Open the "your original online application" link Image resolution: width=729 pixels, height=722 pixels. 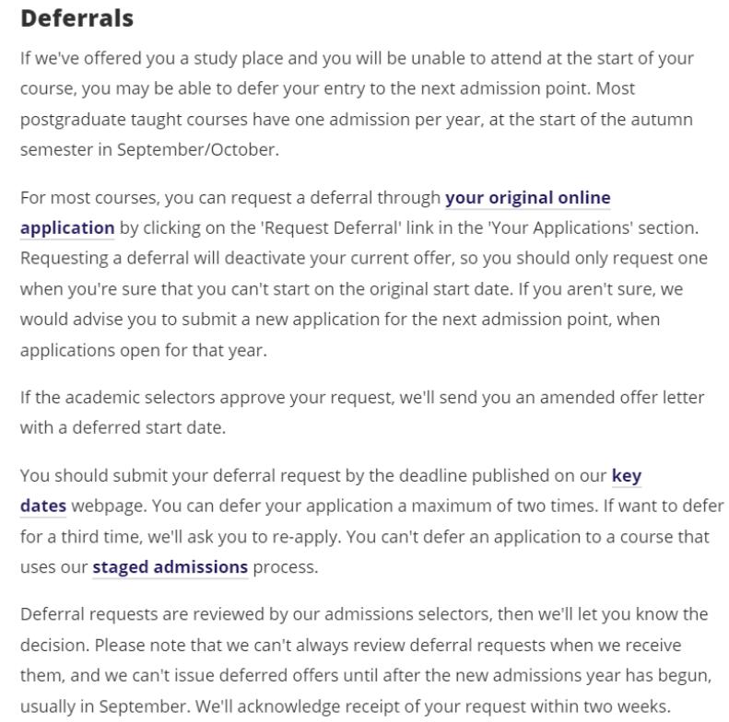click(x=527, y=198)
